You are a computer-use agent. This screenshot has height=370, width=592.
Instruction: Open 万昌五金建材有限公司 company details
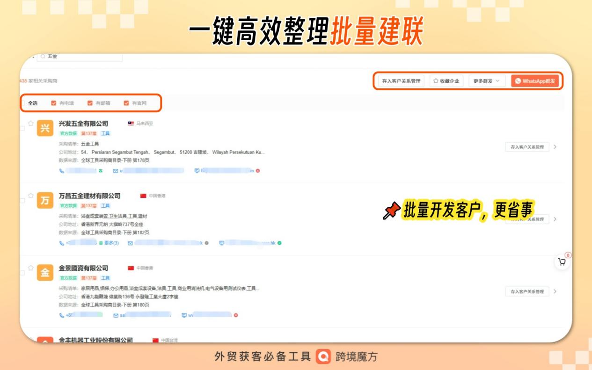coord(89,196)
